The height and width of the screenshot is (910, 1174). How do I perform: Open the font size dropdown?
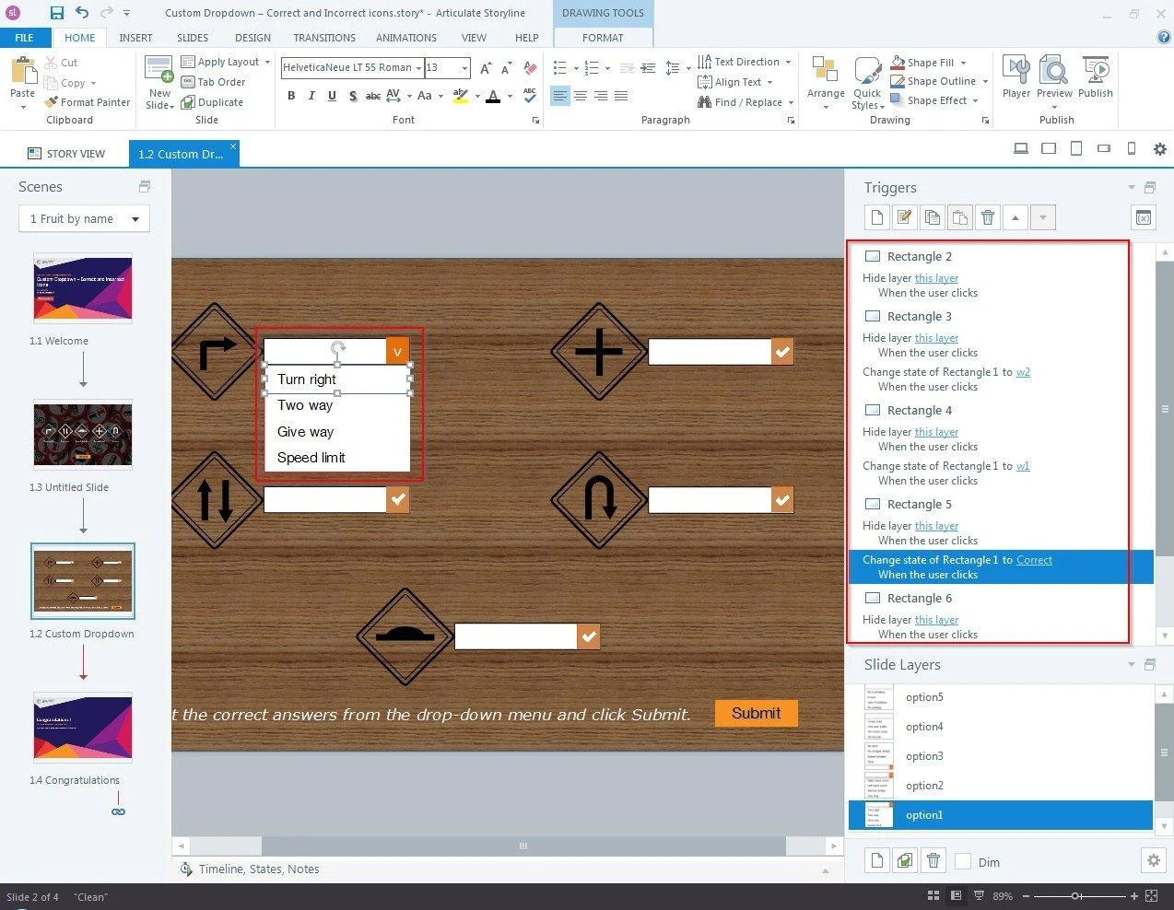point(464,68)
